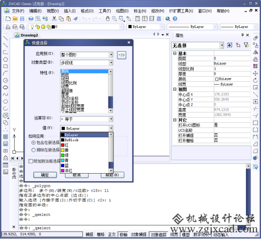
Task: Click the 确定 OK button
Action: (45, 175)
